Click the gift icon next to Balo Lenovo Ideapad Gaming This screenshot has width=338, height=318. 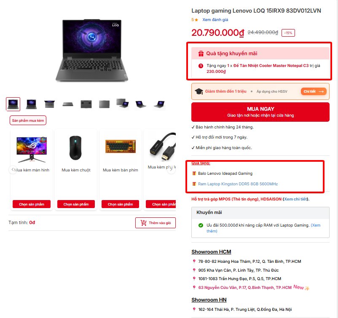[194, 174]
